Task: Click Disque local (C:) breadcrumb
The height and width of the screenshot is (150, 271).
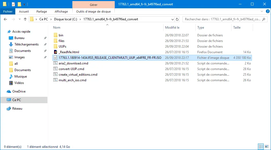Action: (66, 19)
